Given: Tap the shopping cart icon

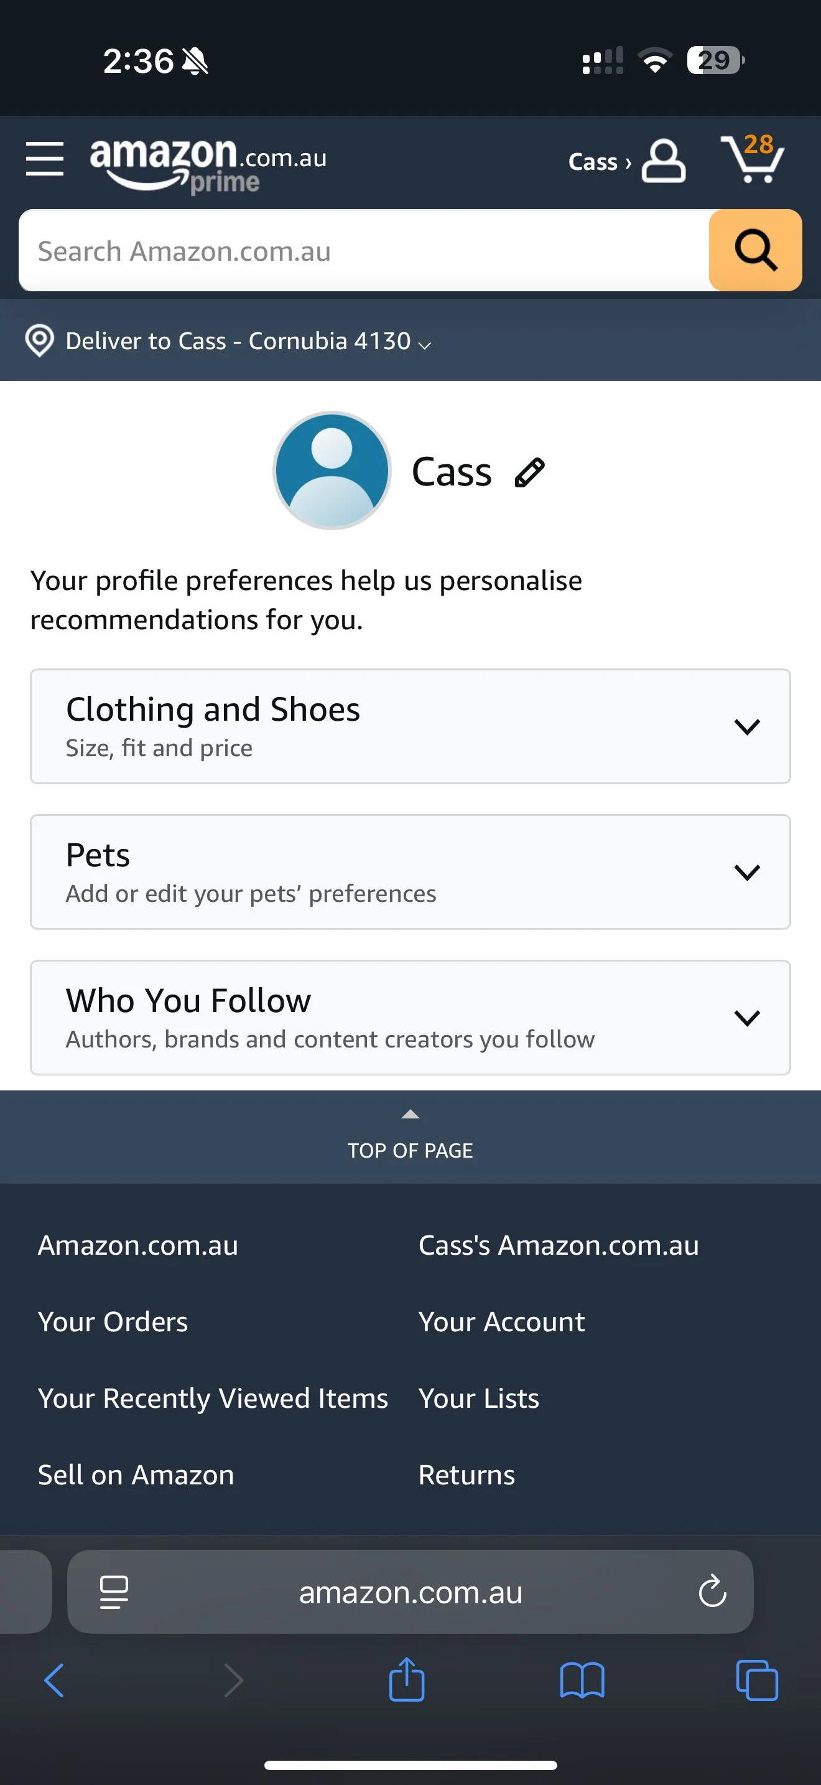Looking at the screenshot, I should 753,159.
